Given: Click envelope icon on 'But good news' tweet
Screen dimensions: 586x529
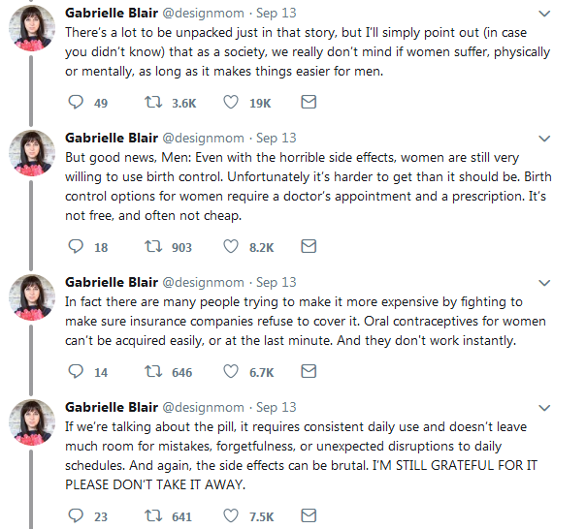Looking at the screenshot, I should click(309, 247).
